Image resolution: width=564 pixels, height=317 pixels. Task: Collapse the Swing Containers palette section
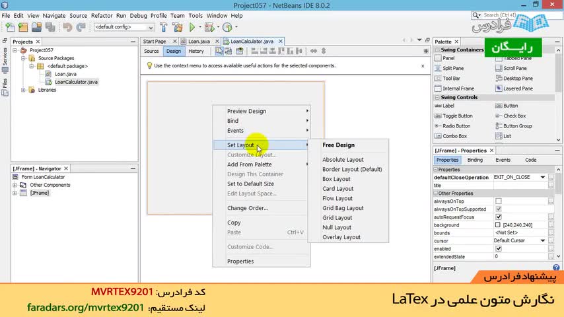(x=437, y=50)
